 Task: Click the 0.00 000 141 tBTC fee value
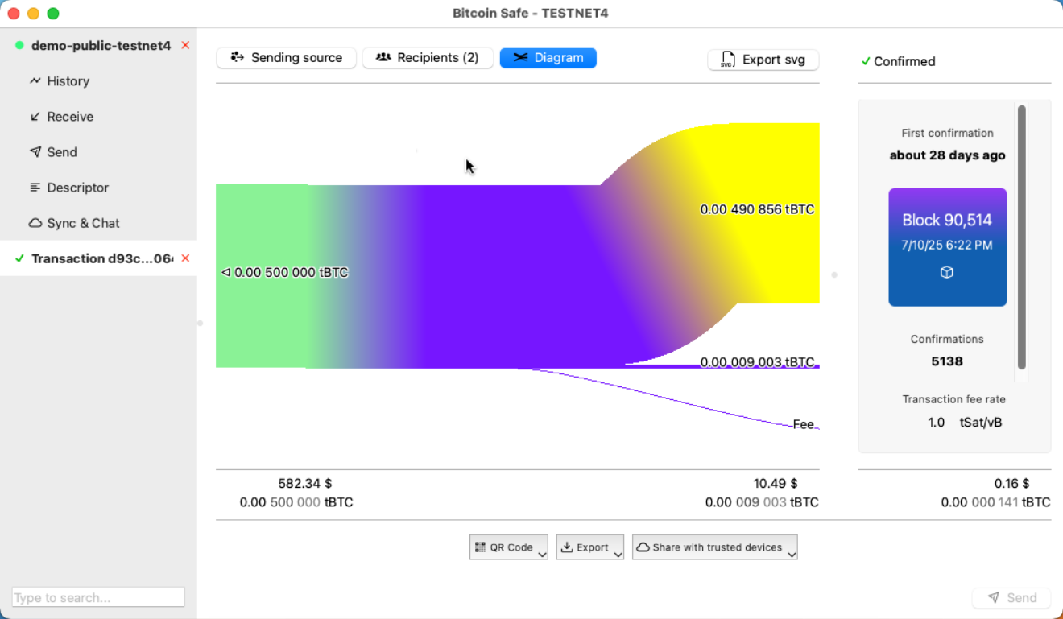coord(995,502)
